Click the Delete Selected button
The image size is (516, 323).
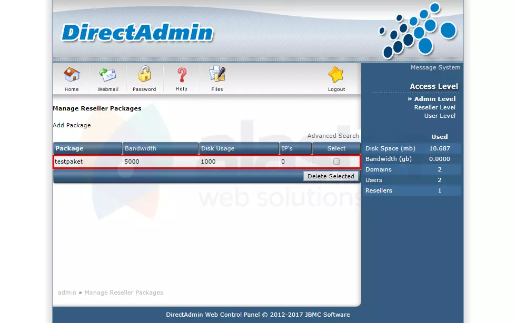[x=331, y=176]
